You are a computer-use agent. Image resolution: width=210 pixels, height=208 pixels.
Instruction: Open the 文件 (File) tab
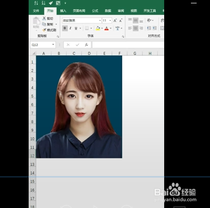[x=36, y=11]
